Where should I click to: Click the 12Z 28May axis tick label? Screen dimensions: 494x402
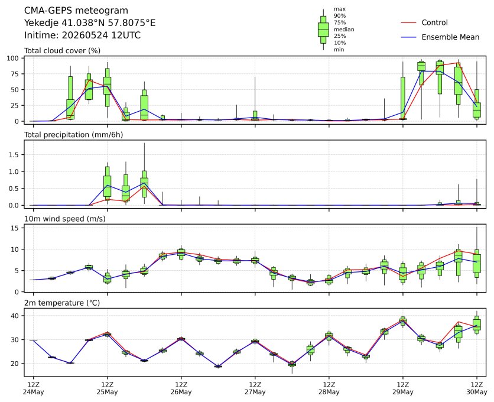(x=329, y=388)
